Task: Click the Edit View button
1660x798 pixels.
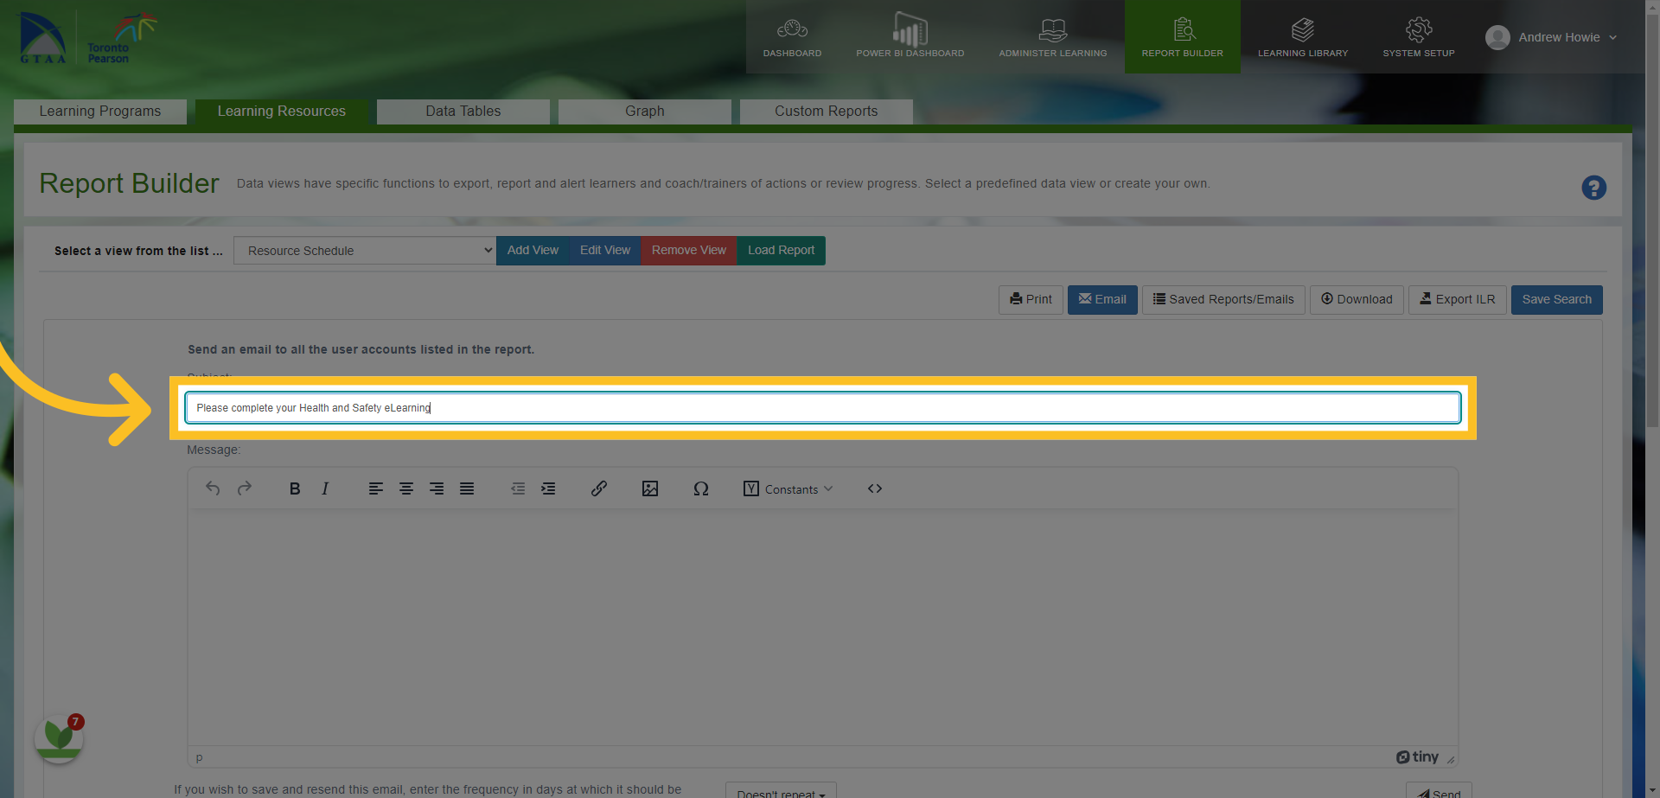Action: click(x=605, y=251)
